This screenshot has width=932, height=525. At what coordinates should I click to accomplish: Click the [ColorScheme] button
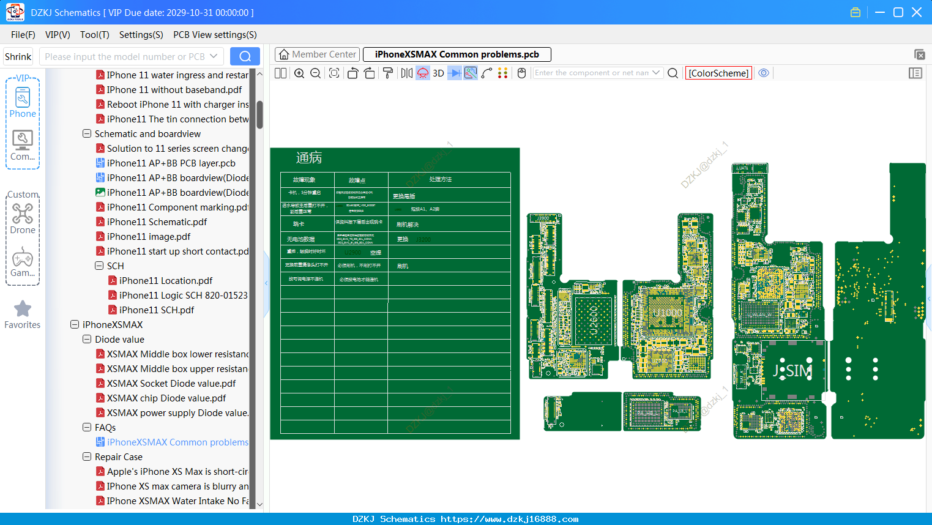pyautogui.click(x=718, y=73)
